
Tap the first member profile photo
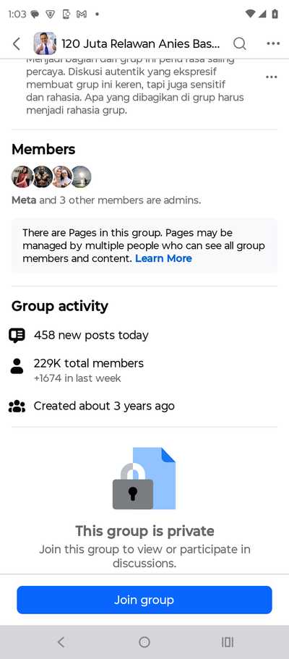click(x=22, y=177)
